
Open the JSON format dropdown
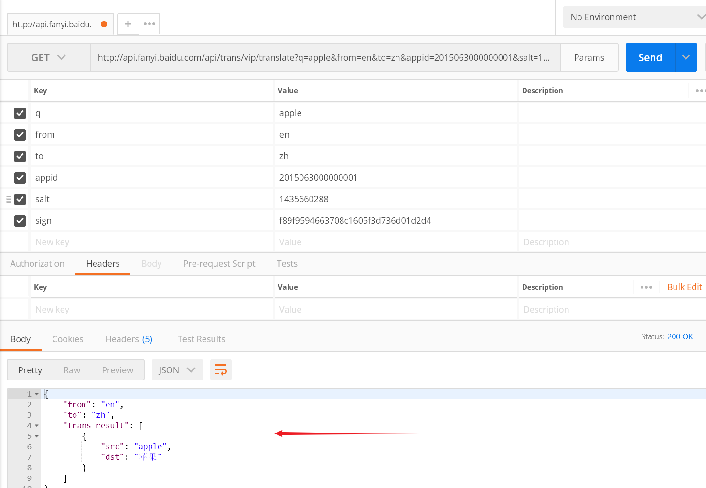tap(177, 370)
